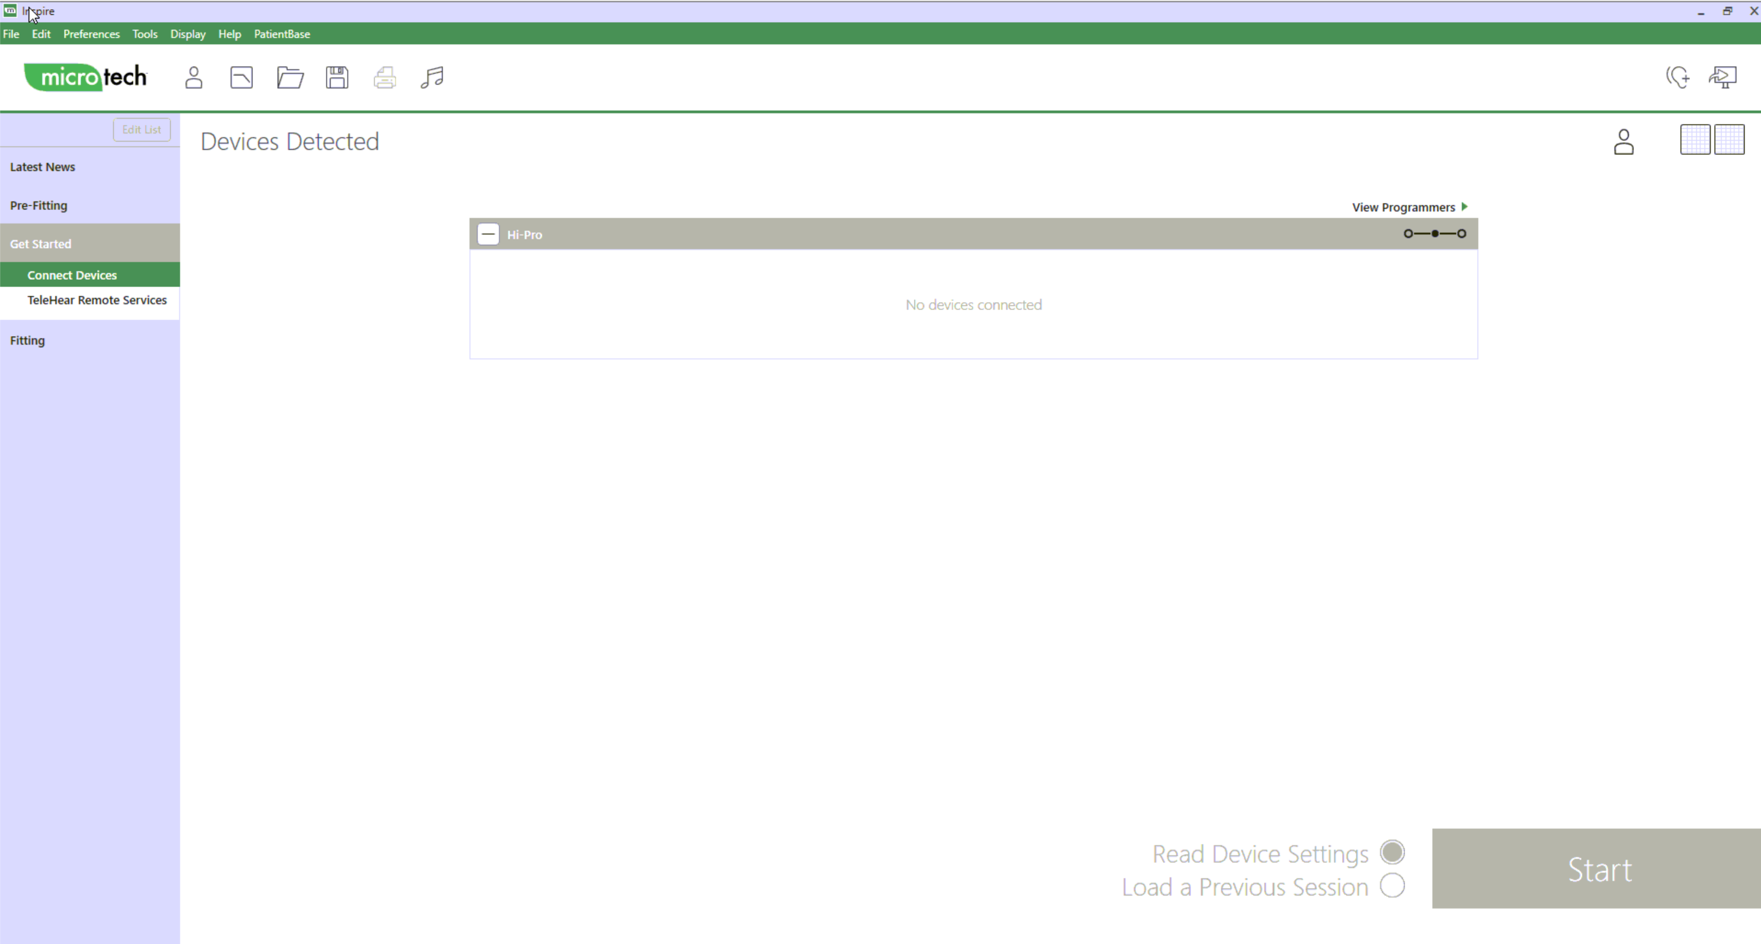Select Read Device Settings radio button
Viewport: 1761px width, 944px height.
(x=1392, y=852)
